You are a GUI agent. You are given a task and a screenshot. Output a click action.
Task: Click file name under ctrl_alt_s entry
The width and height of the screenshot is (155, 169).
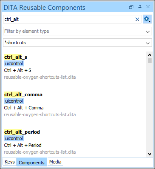point(40,77)
